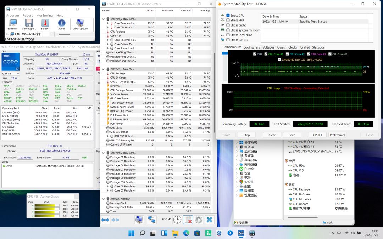Open Widgets from the taskbar
This screenshot has width=383, height=239.
click(164, 233)
